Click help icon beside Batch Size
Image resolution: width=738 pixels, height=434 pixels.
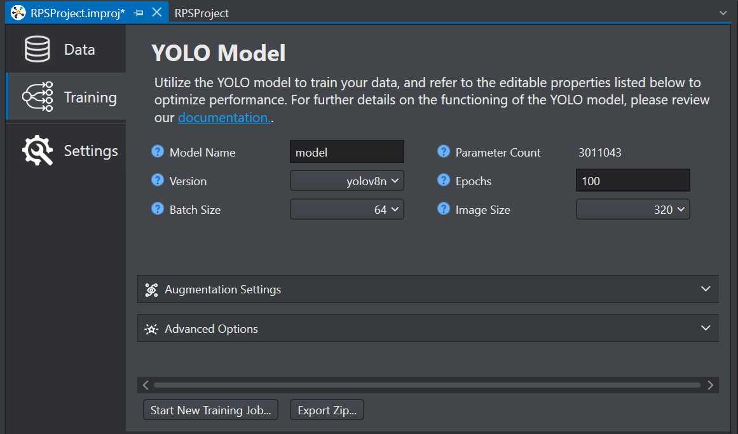158,209
